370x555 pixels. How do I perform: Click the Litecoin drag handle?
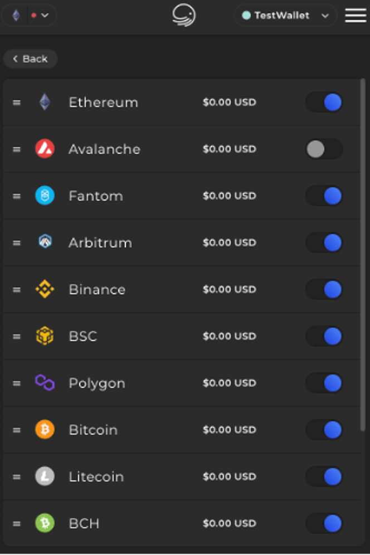16,477
